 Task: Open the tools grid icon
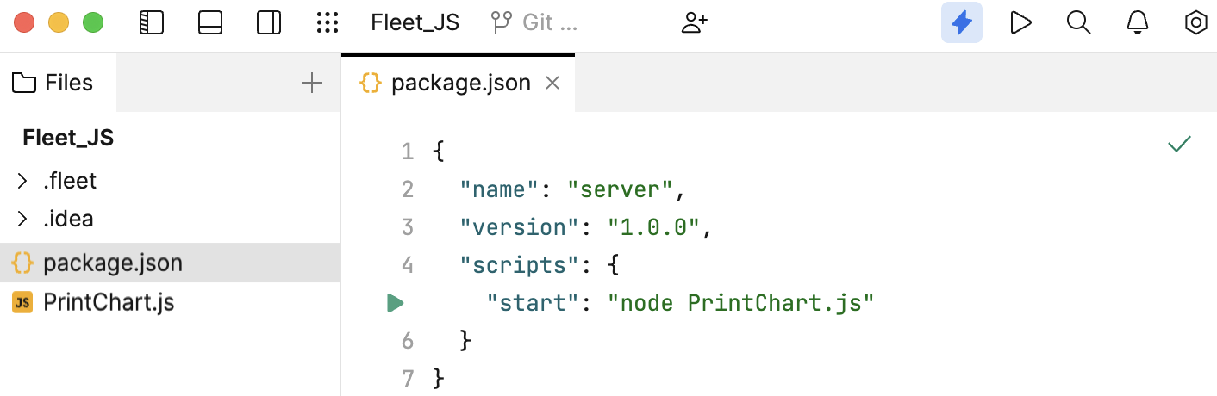click(x=328, y=23)
